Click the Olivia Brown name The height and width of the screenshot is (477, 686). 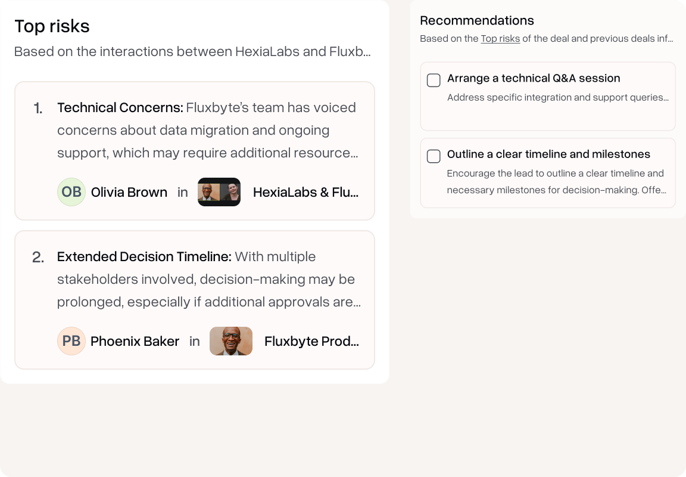(129, 192)
